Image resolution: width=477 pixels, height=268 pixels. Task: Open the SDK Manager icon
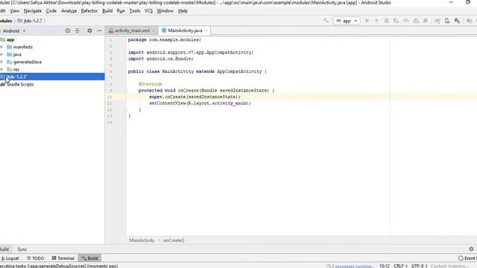(457, 21)
